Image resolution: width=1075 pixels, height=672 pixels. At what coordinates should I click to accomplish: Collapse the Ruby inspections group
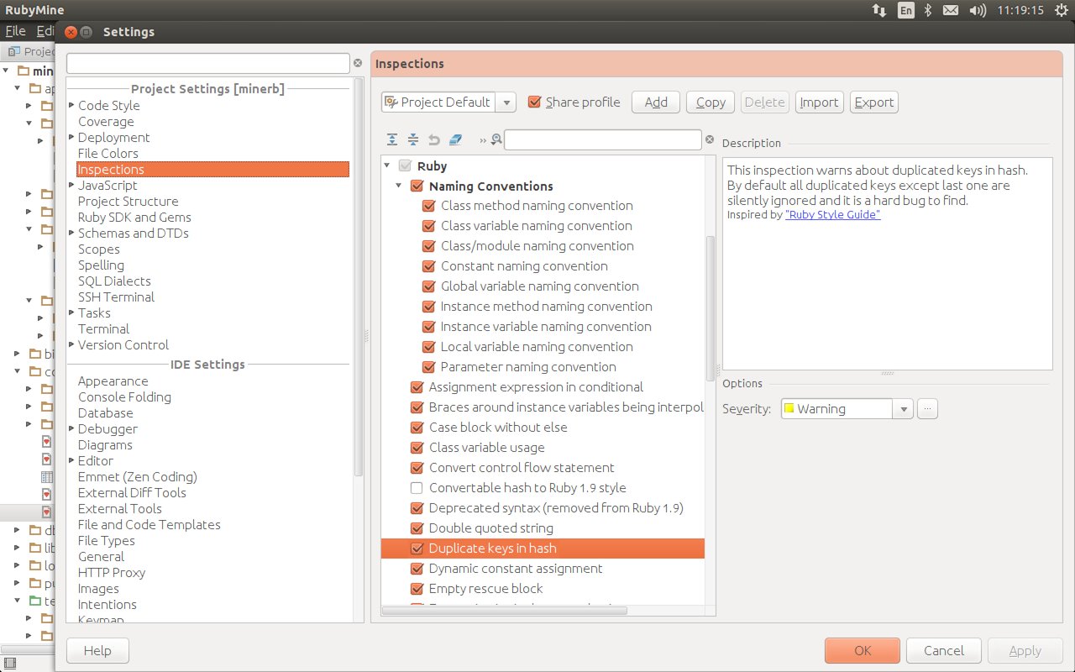pos(386,165)
